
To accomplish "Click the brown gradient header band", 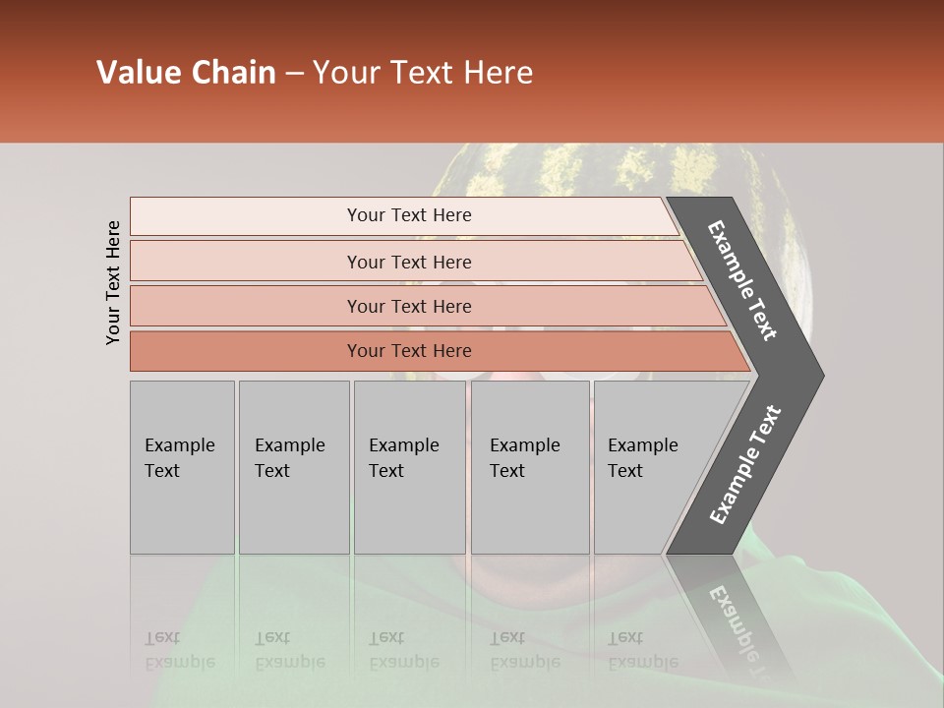I will point(472,71).
